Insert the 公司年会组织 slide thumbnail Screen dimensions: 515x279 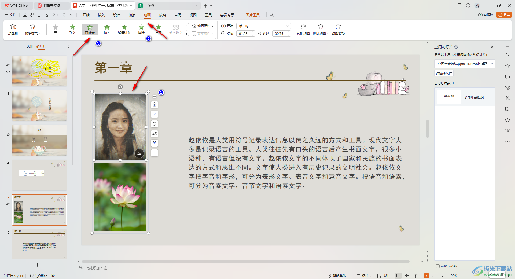tap(449, 97)
